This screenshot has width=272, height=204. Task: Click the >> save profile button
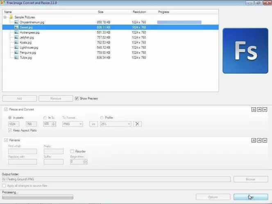(93, 124)
